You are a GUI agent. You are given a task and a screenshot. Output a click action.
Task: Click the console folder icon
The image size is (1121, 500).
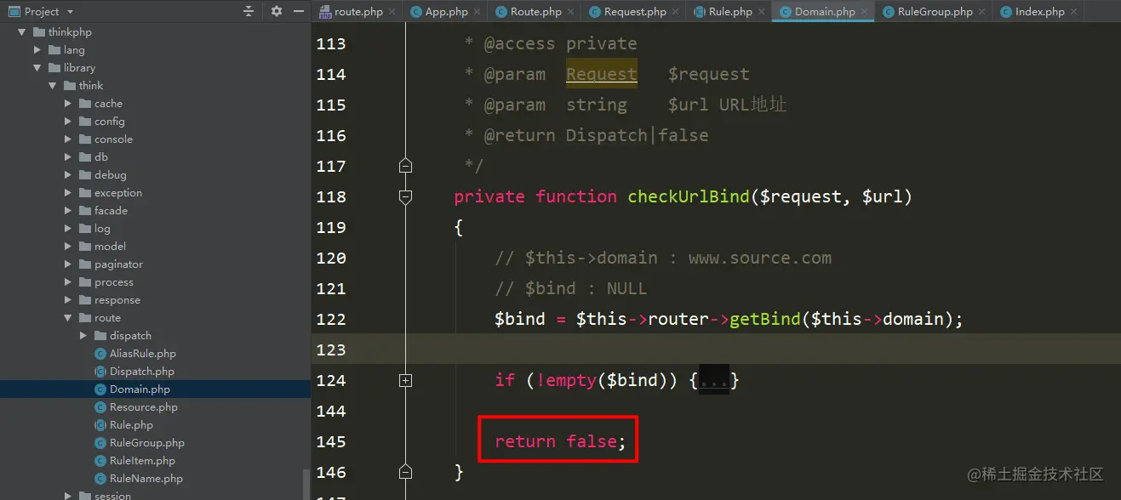click(x=84, y=139)
